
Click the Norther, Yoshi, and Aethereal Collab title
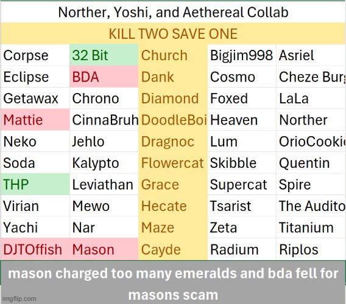point(173,12)
